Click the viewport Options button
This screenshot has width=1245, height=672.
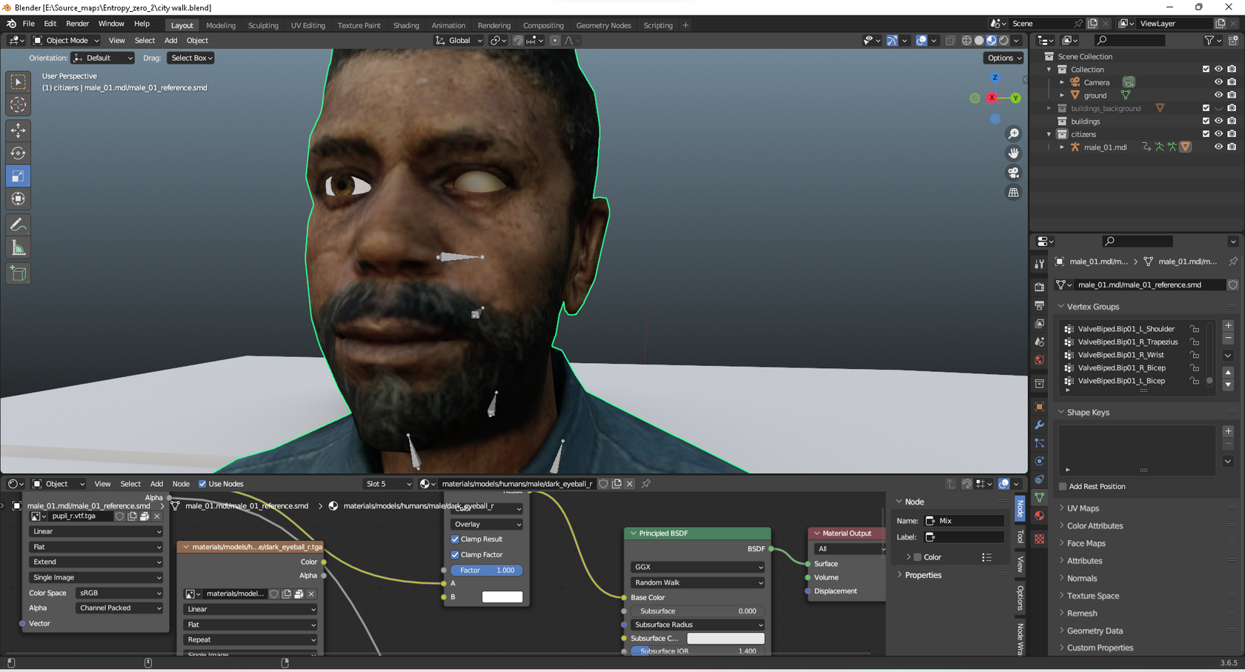pos(1004,58)
